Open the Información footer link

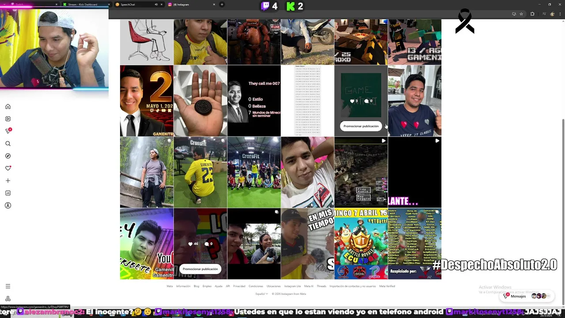tap(183, 286)
